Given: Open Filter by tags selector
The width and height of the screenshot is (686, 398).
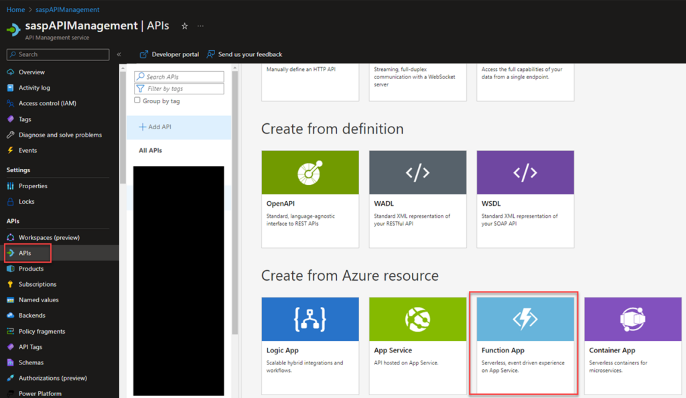Looking at the screenshot, I should click(178, 88).
